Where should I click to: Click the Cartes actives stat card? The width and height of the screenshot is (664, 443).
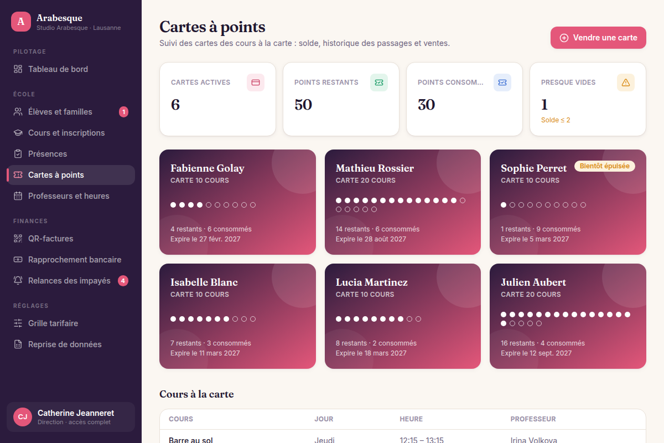217,99
